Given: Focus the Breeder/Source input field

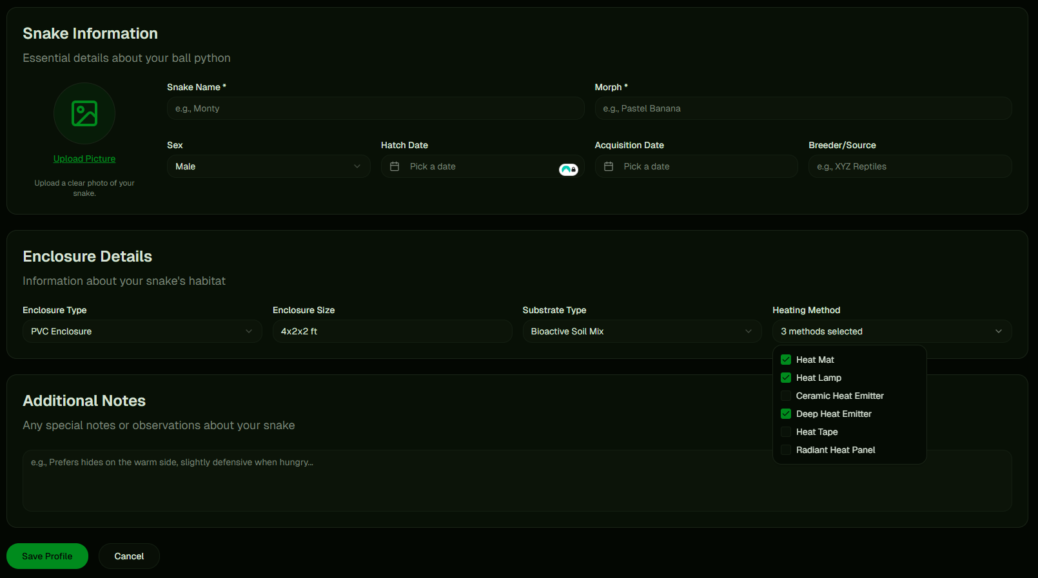Looking at the screenshot, I should [x=910, y=166].
